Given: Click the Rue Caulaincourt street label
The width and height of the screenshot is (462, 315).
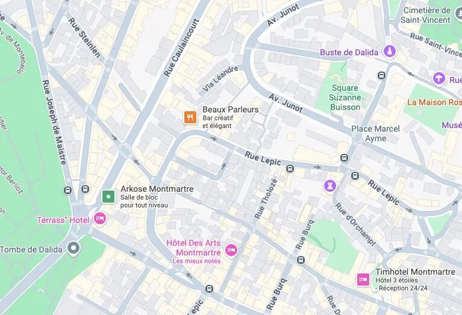Looking at the screenshot, I should coord(181,47).
